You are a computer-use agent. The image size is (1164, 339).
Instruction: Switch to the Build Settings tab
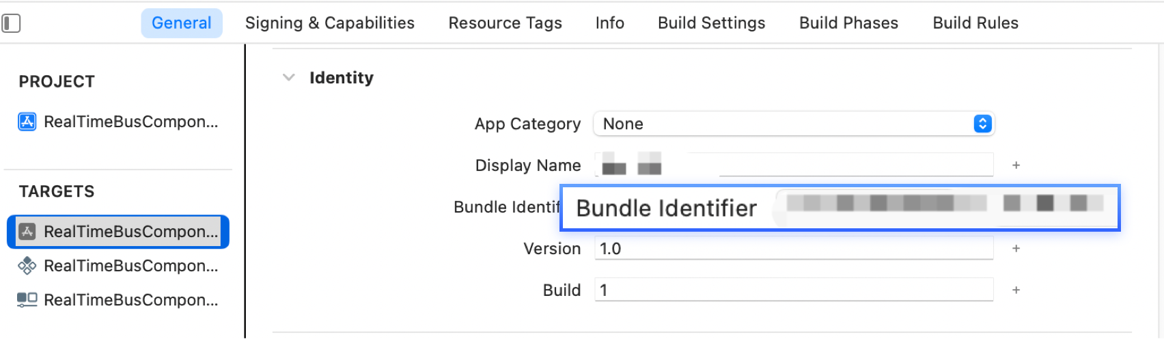tap(711, 23)
